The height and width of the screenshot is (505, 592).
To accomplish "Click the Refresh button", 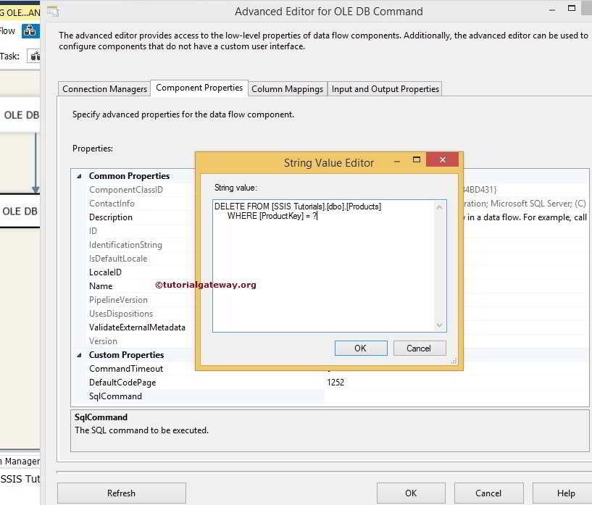I will (121, 492).
